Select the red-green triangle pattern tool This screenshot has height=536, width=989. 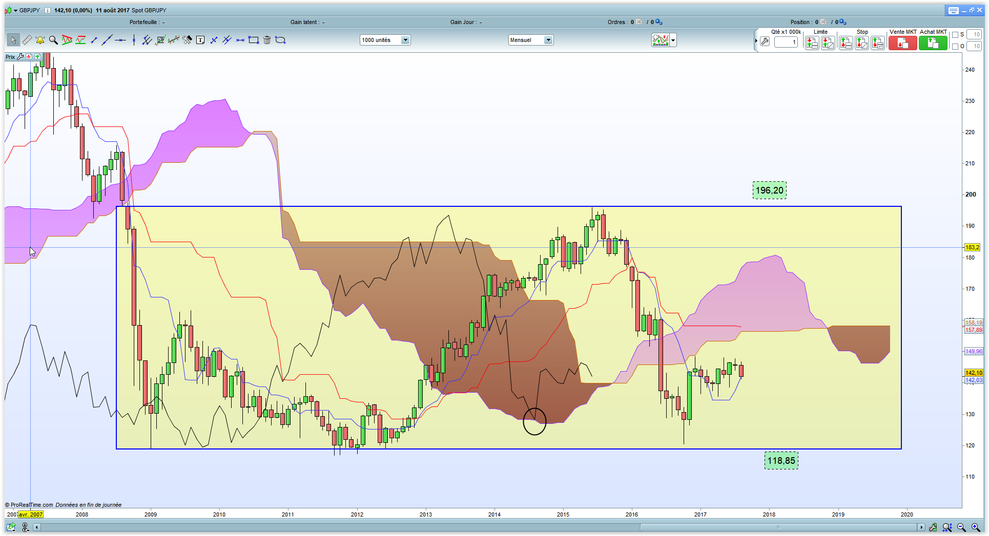[x=67, y=40]
